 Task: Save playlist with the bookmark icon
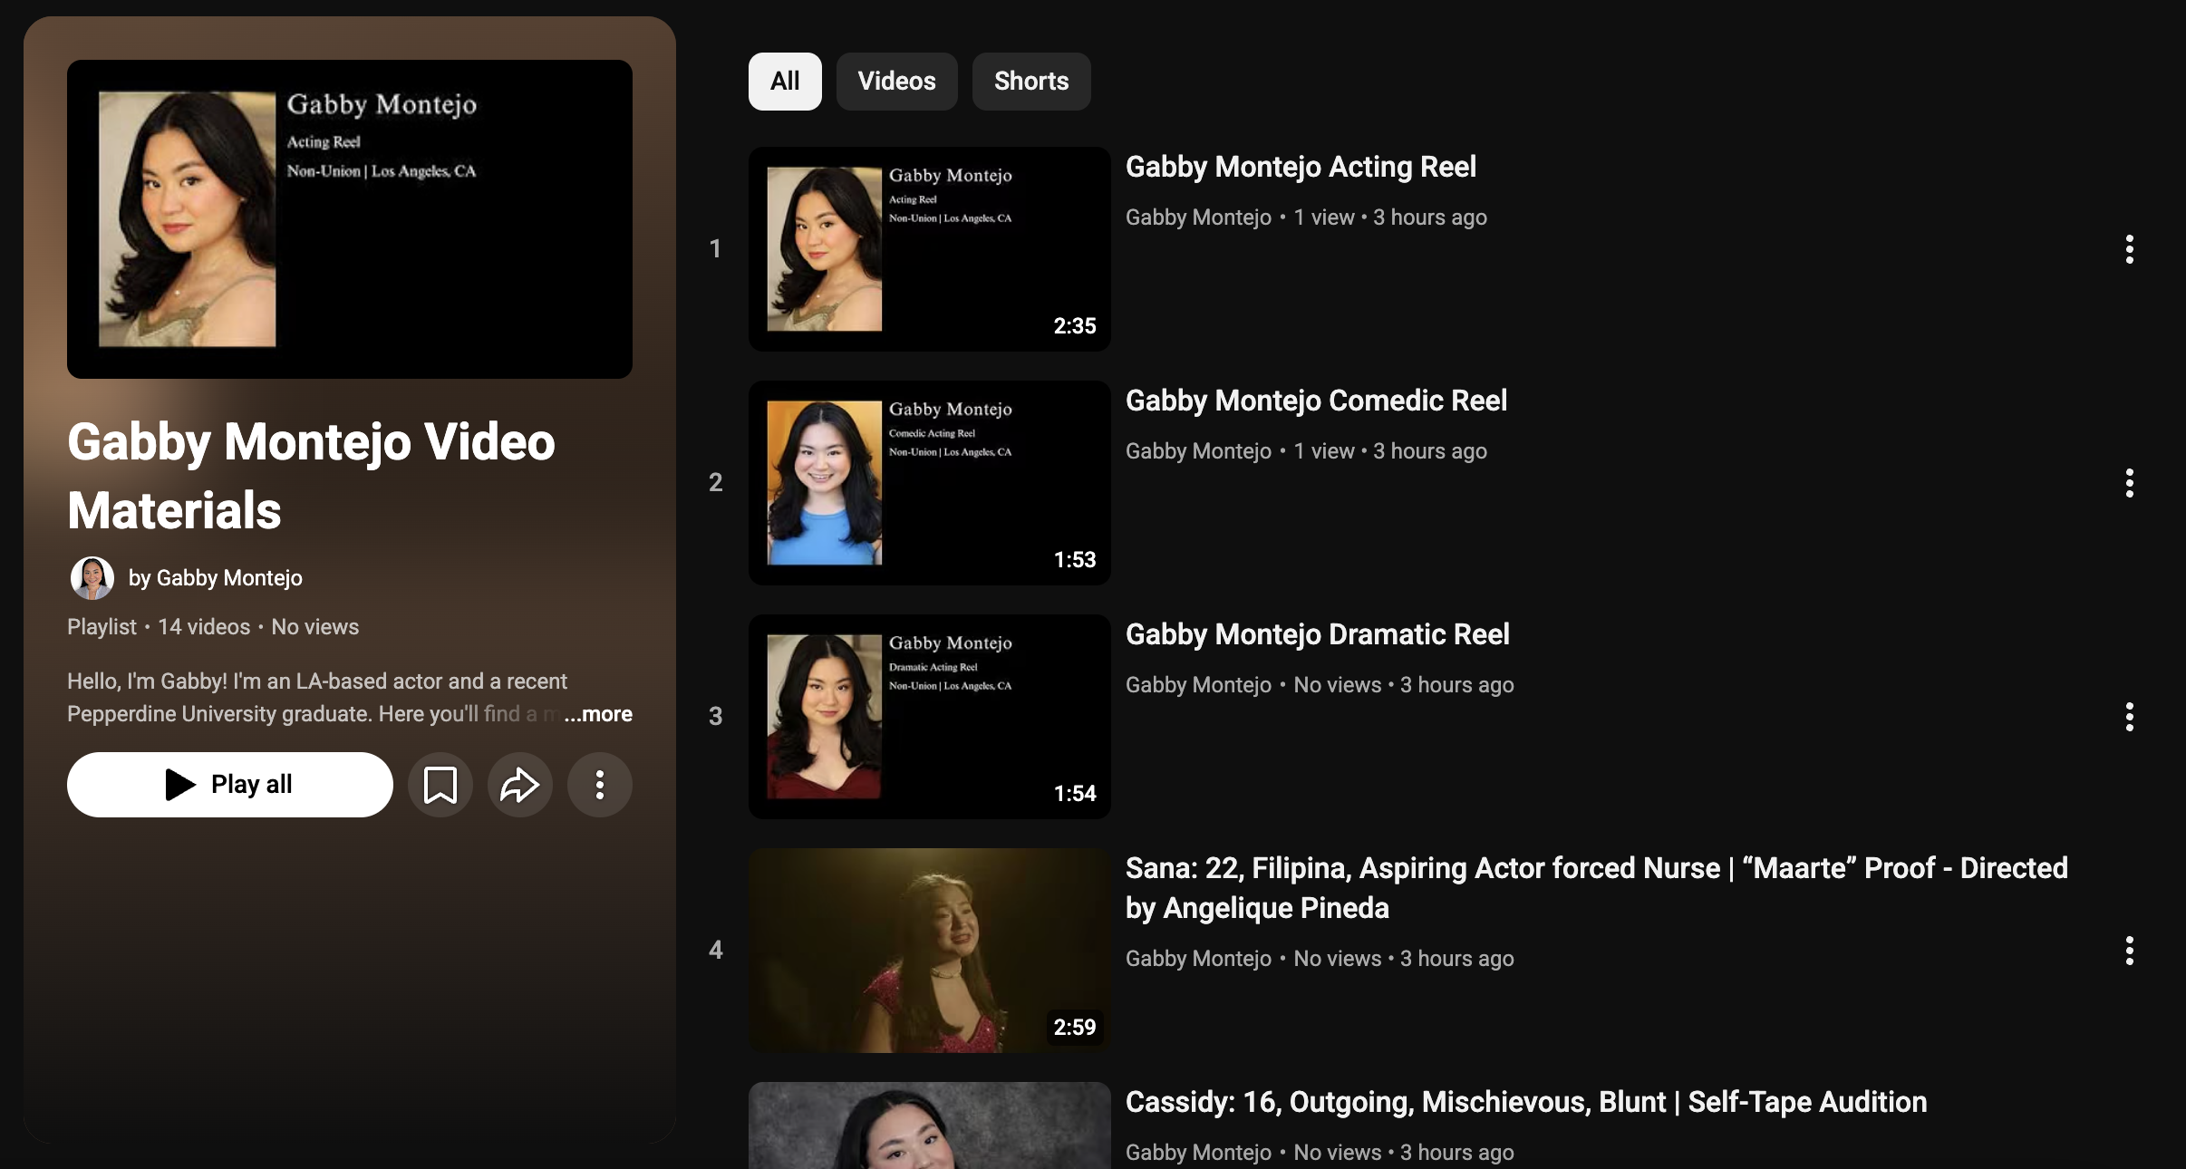[440, 785]
